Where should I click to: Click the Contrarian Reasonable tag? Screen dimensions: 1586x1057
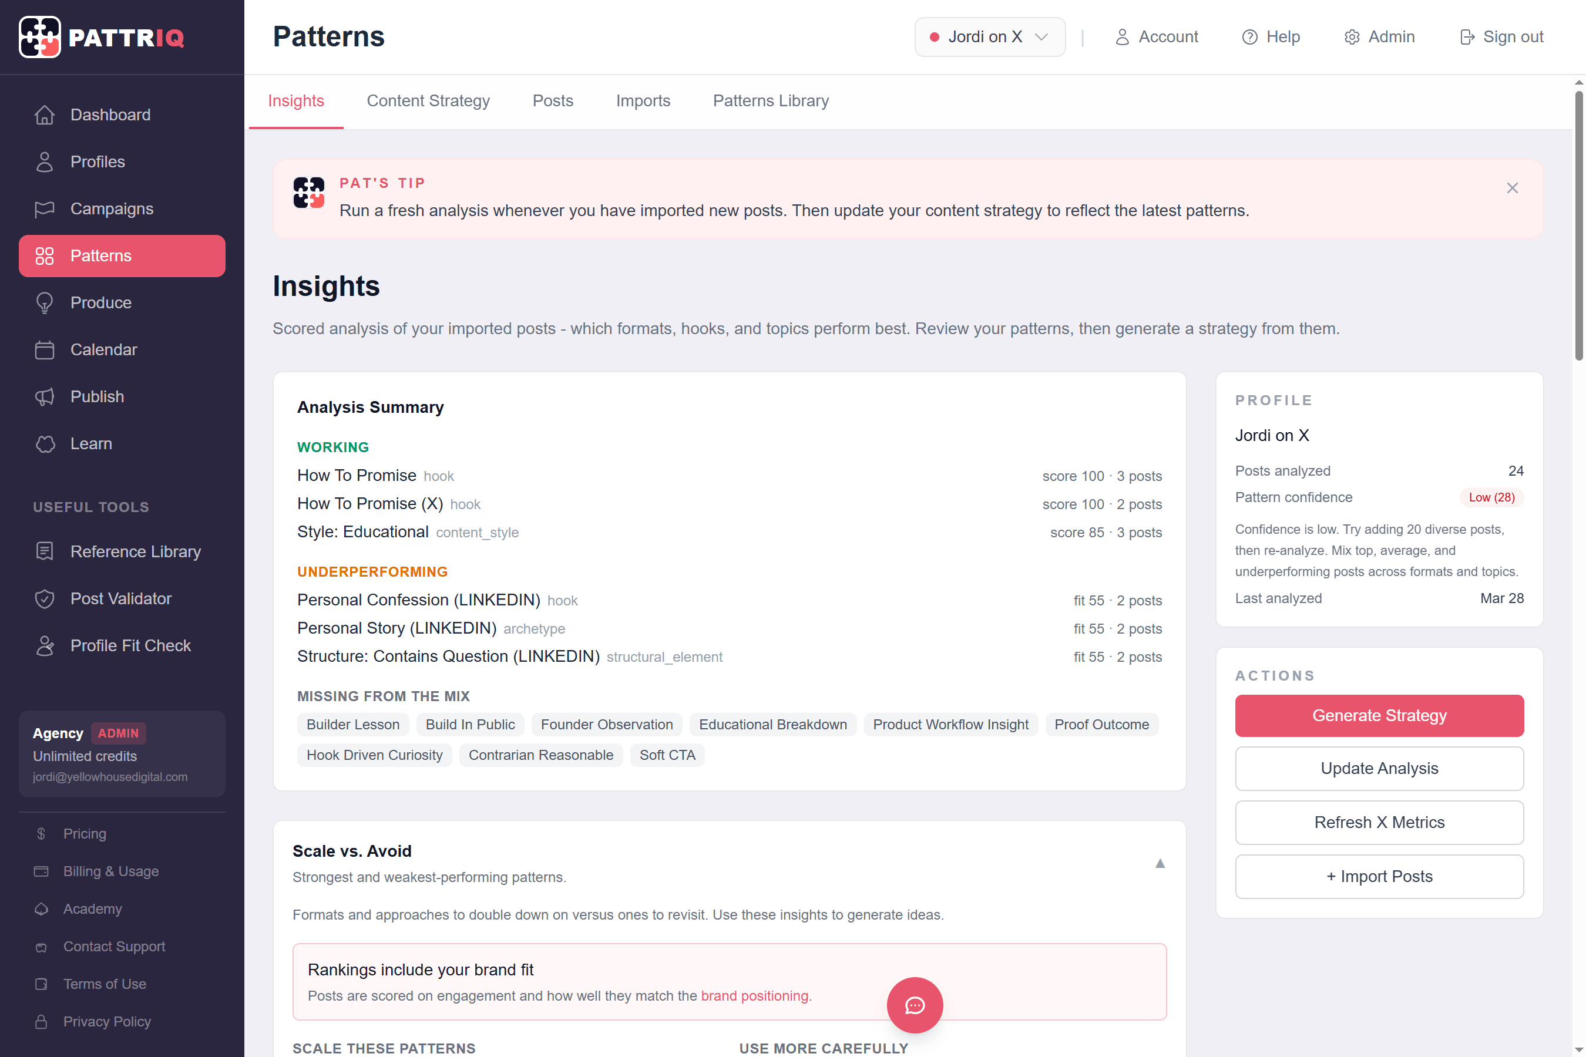coord(541,755)
